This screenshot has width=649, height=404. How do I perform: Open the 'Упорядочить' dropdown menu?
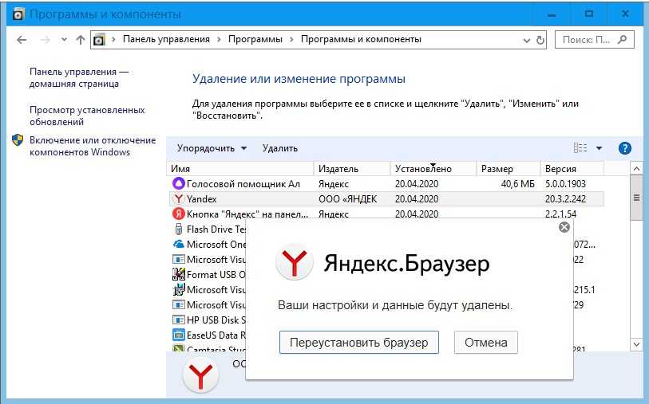point(212,148)
